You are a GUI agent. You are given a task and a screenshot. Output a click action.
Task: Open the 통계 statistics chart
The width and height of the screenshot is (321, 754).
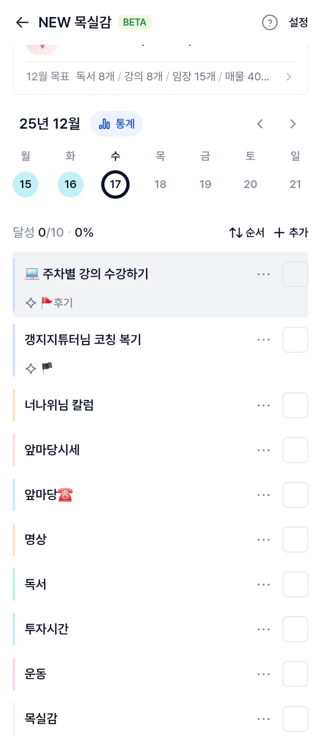click(116, 124)
